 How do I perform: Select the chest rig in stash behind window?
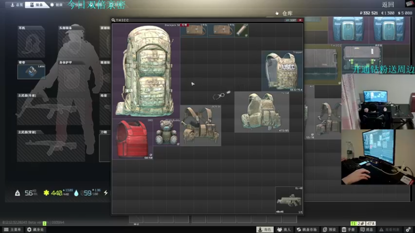coord(328,119)
